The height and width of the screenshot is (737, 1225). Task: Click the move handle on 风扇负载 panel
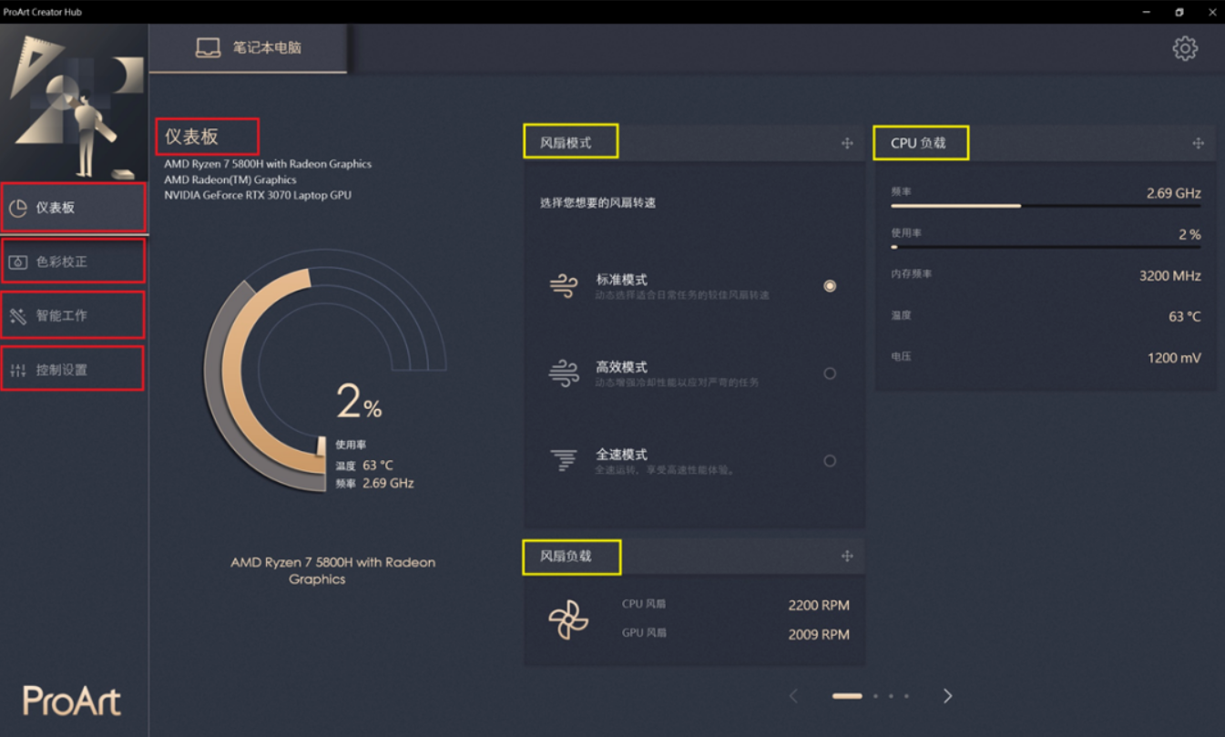pyautogui.click(x=847, y=556)
